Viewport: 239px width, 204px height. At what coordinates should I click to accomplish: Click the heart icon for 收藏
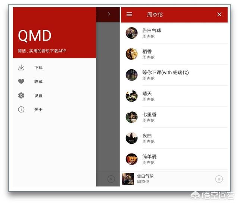(21, 82)
